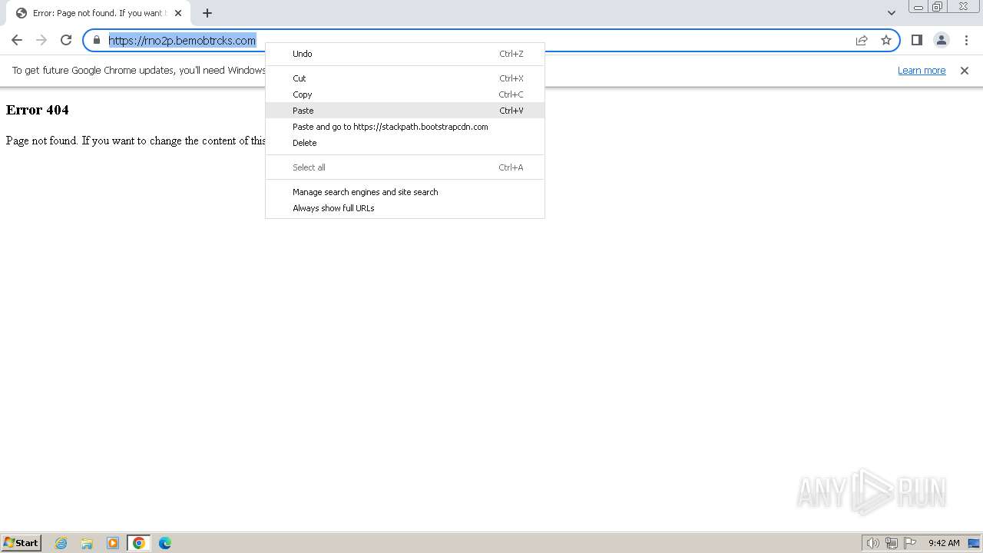The height and width of the screenshot is (553, 983).
Task: Dismiss the Chrome updates infobar
Action: 965,71
